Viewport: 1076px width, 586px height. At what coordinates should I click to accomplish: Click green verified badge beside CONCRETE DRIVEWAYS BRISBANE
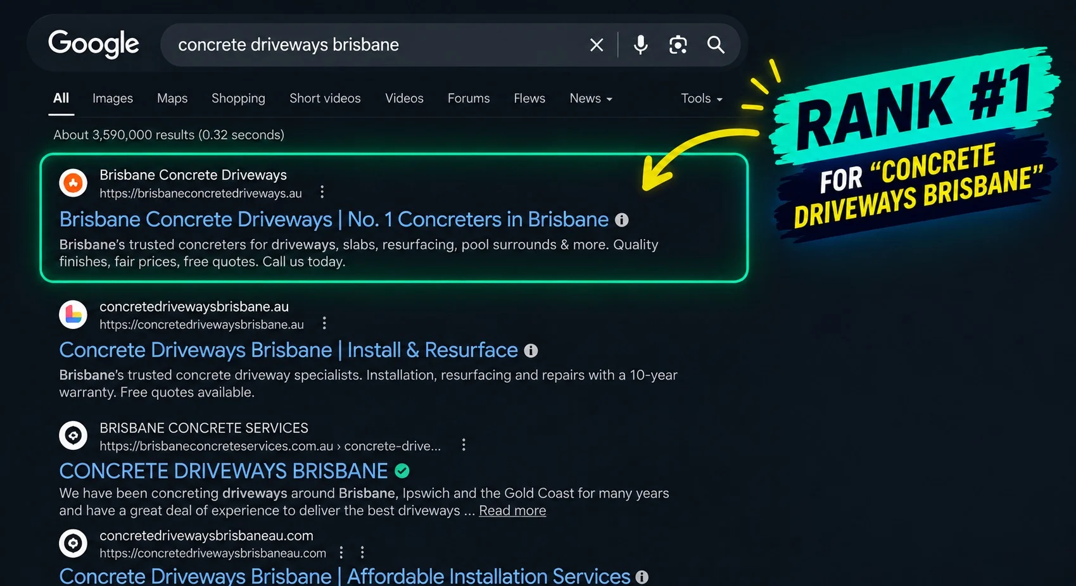click(402, 471)
